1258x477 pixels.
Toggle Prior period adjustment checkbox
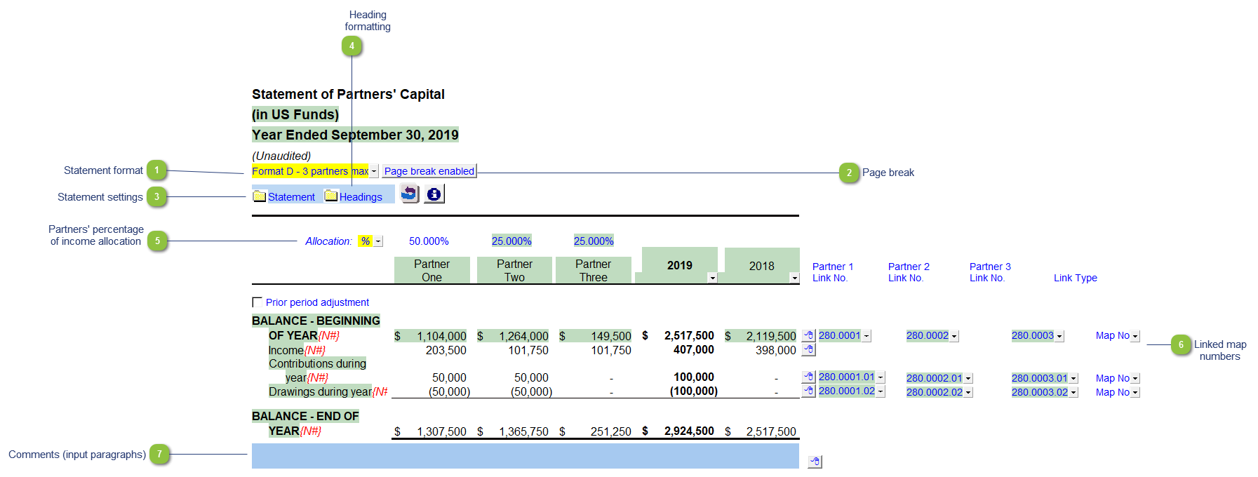[x=257, y=302]
